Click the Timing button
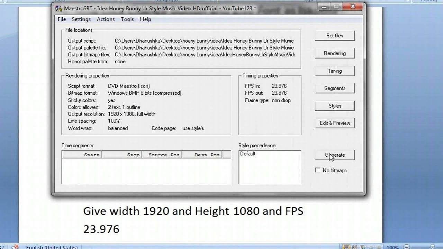 pyautogui.click(x=334, y=71)
